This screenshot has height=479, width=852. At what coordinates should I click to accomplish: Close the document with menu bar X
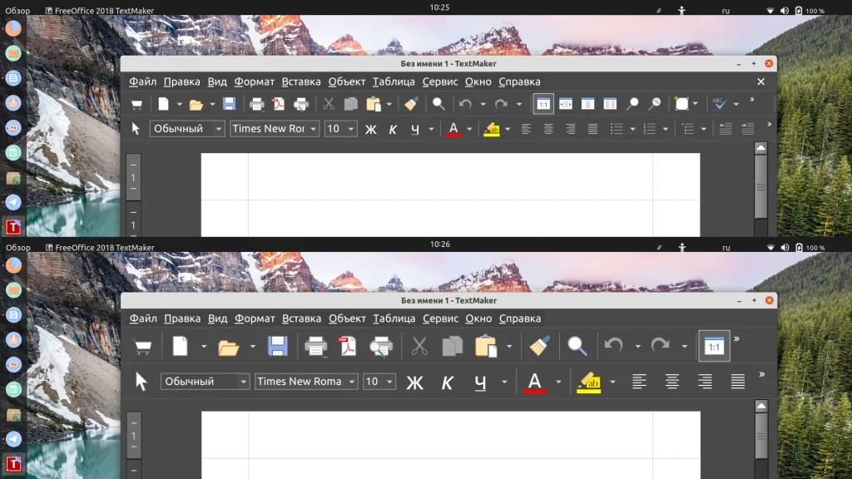pyautogui.click(x=760, y=81)
